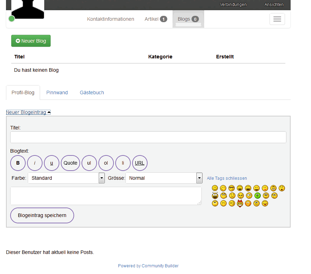Viewport: 311px width, 274px height.
Task: Collapse the Neuer Blogeintrag section
Action: [x=28, y=112]
